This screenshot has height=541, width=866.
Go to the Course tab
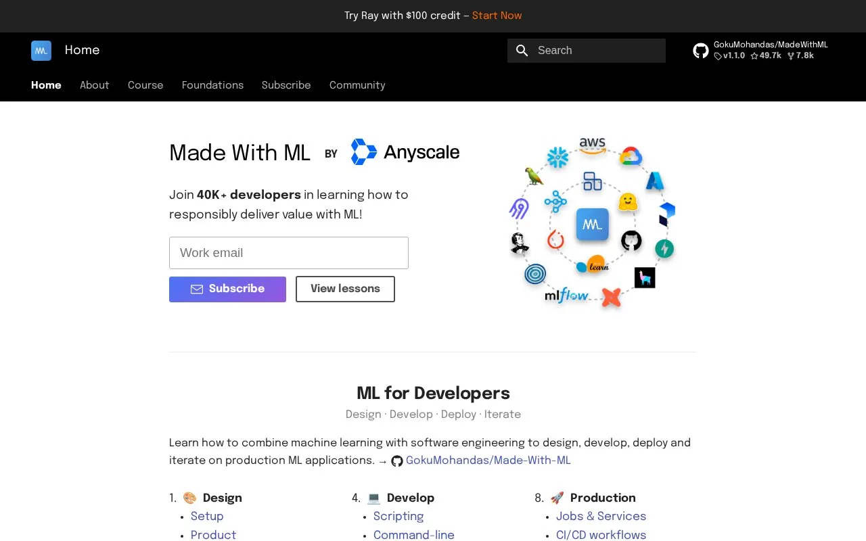click(145, 85)
